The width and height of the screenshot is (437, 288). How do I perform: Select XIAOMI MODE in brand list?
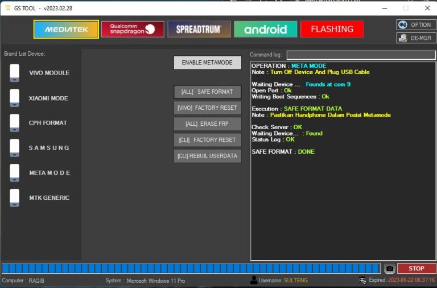click(48, 98)
